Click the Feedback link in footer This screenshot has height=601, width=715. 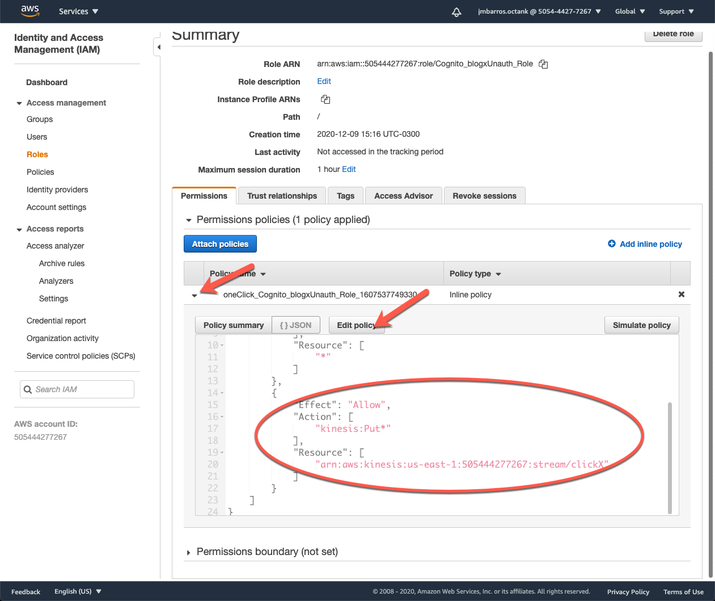tap(26, 592)
